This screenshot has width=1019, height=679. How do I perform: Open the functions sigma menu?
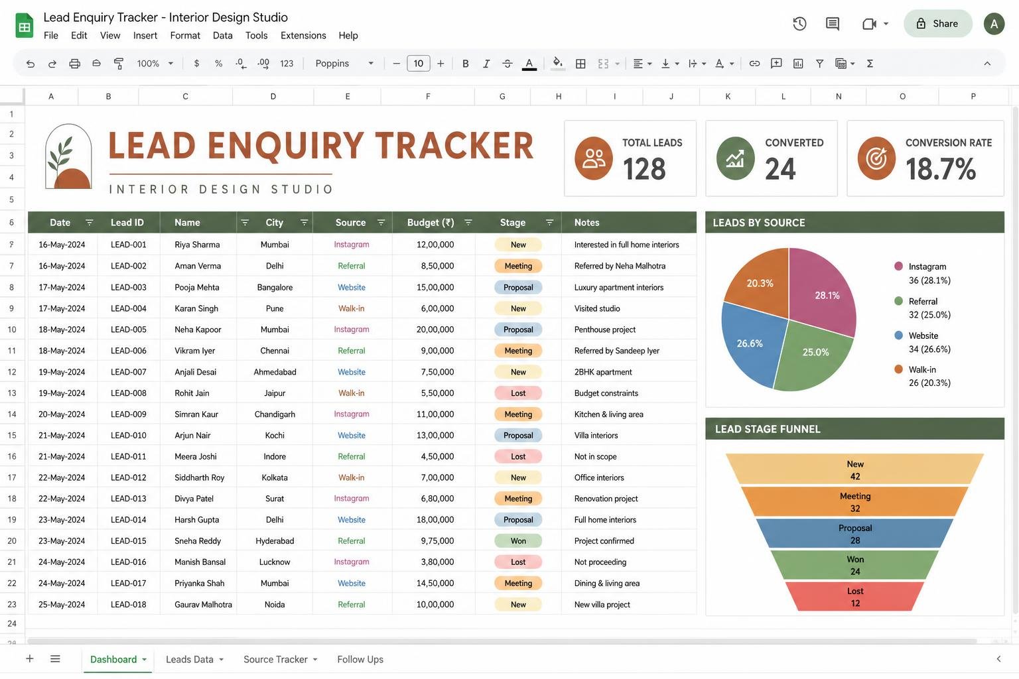pyautogui.click(x=870, y=64)
